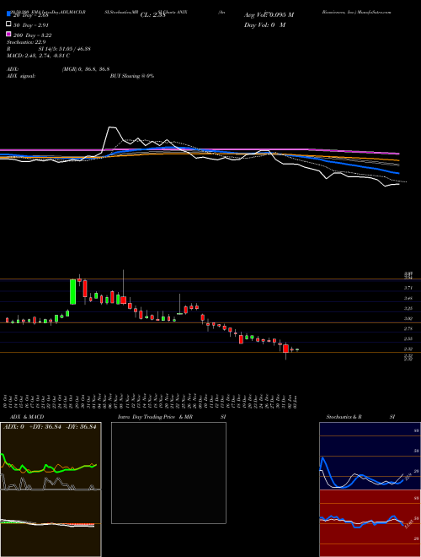Select the '20 Day - 2.68' label
Screen dimensions: 421x557
30,15
